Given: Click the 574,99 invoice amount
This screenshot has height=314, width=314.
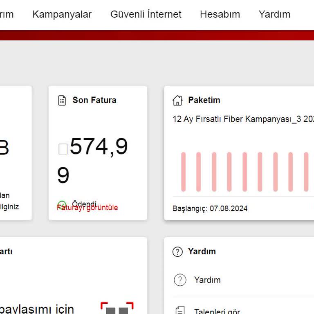Looking at the screenshot, I should pos(92,160).
